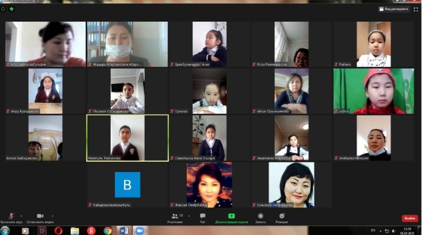Enter full screen mode
Image resolution: width=423 pixels, height=235 pixels.
pyautogui.click(x=416, y=10)
